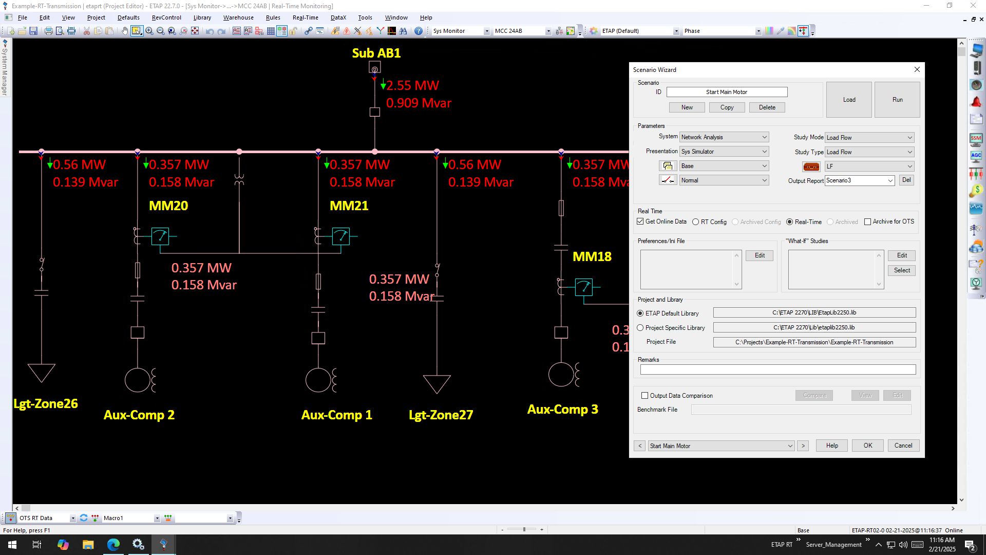Expand the Start Main Motor scenario dropdown
Screen dimensions: 986x555
coord(790,446)
